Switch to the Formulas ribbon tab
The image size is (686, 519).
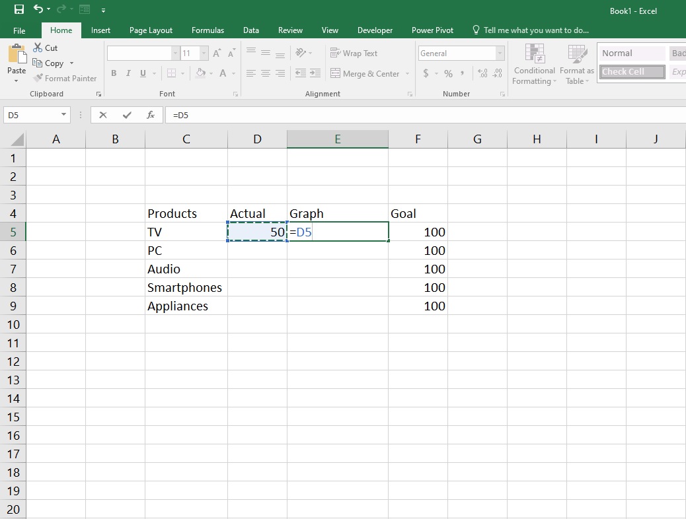point(208,30)
